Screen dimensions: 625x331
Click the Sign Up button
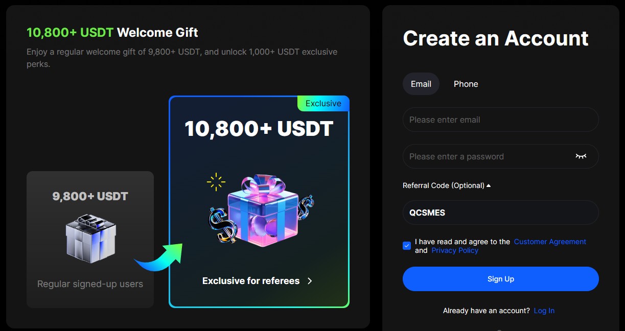[x=501, y=279]
